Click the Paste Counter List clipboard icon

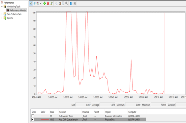(x=60, y=3)
